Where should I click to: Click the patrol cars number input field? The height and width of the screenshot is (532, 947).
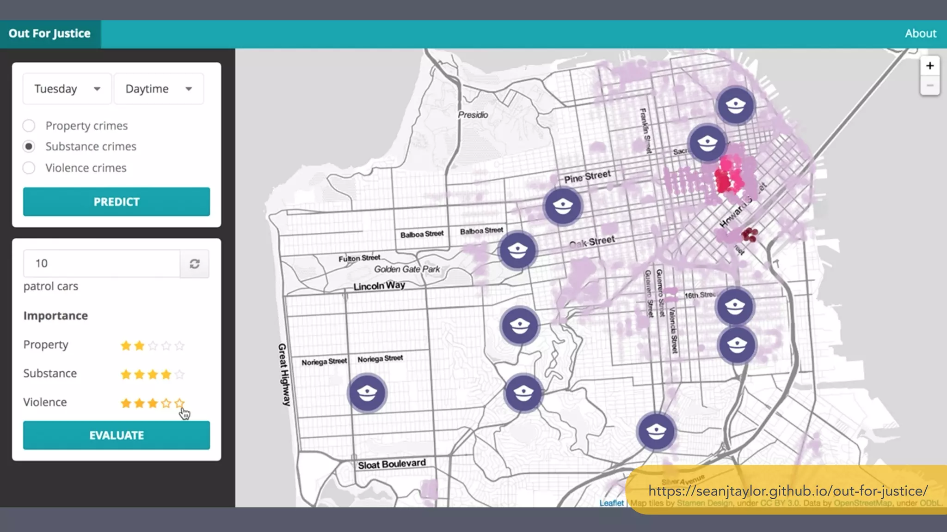102,264
